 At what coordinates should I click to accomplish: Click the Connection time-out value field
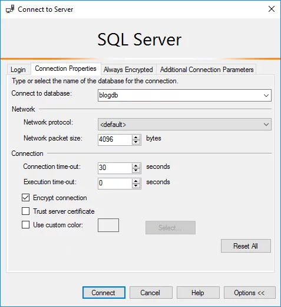115,168
